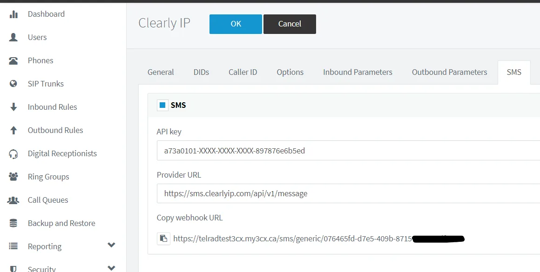Viewport: 540px width, 272px height.
Task: Click the Outbound Rules up-arrow icon
Action: click(13, 130)
